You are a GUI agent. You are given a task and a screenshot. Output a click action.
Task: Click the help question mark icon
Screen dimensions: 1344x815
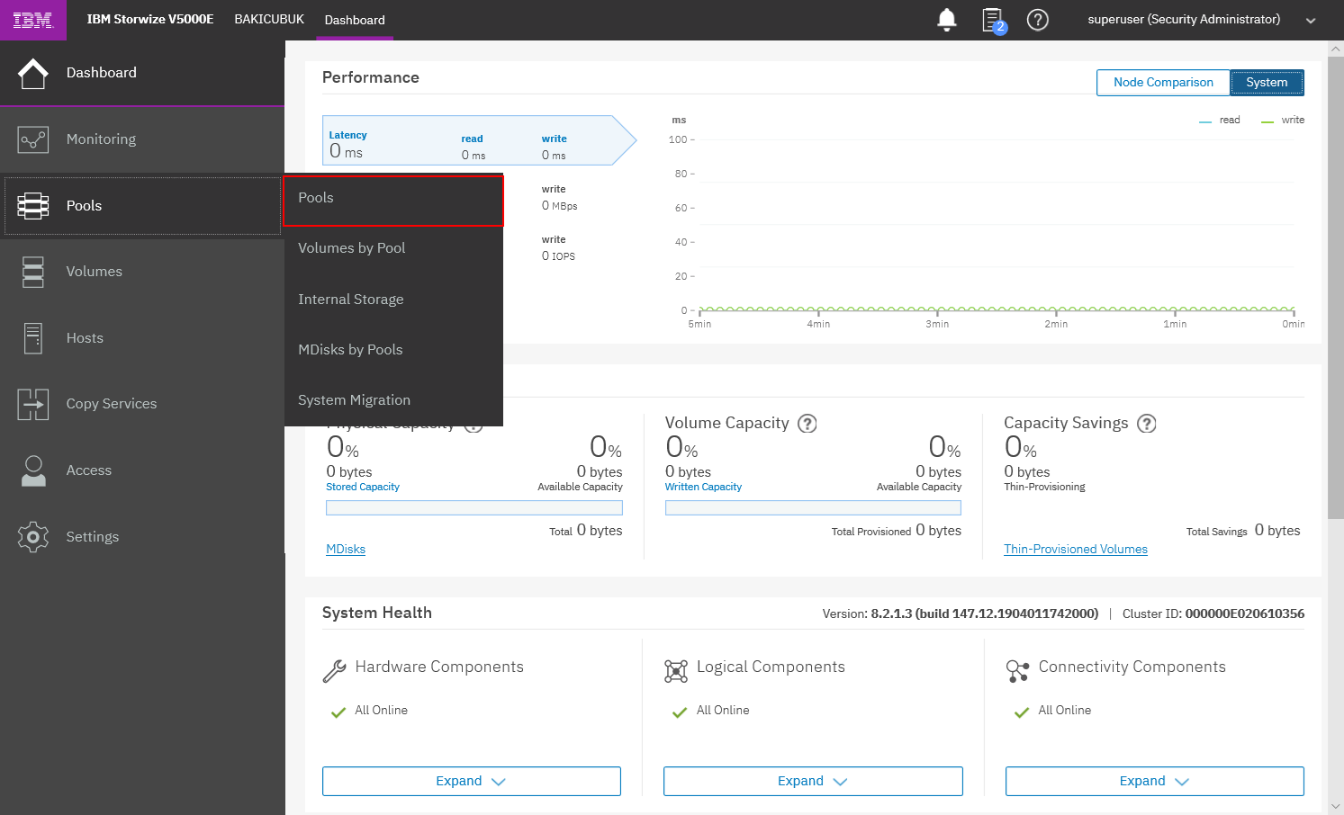(1037, 20)
